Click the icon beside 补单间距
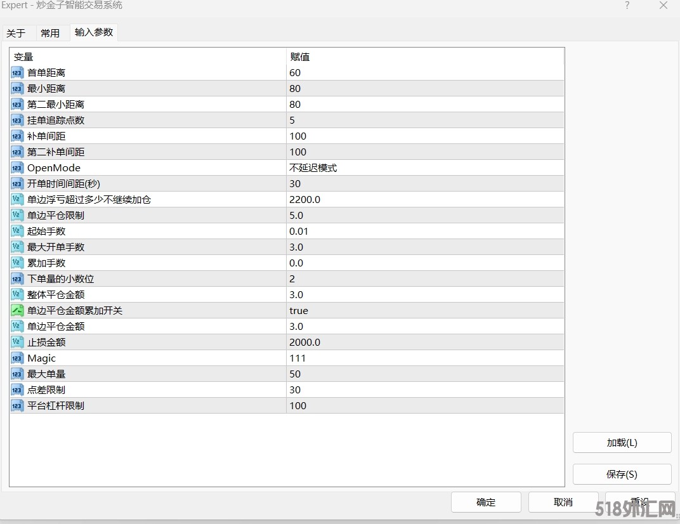680x524 pixels. [17, 136]
